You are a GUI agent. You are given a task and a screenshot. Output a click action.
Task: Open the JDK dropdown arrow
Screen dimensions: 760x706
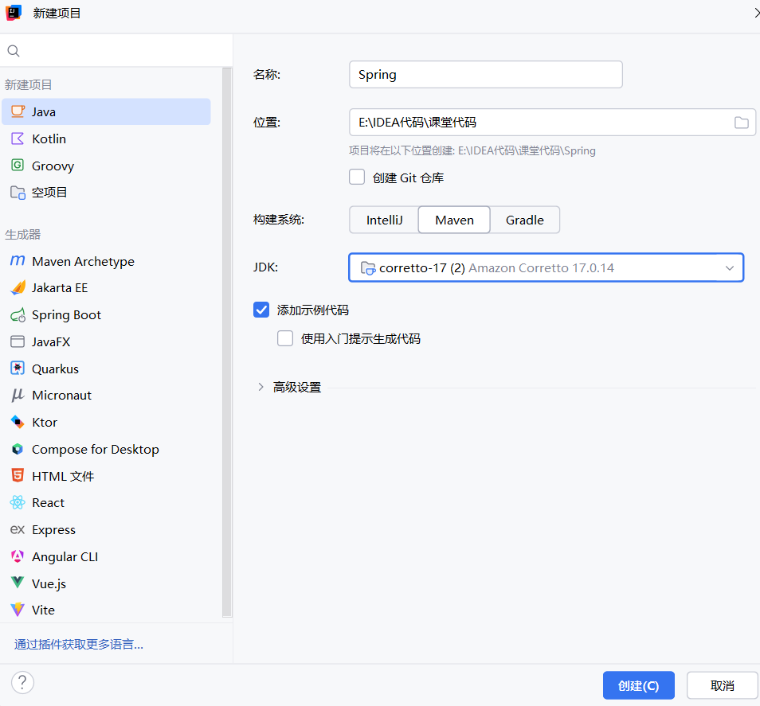[729, 267]
